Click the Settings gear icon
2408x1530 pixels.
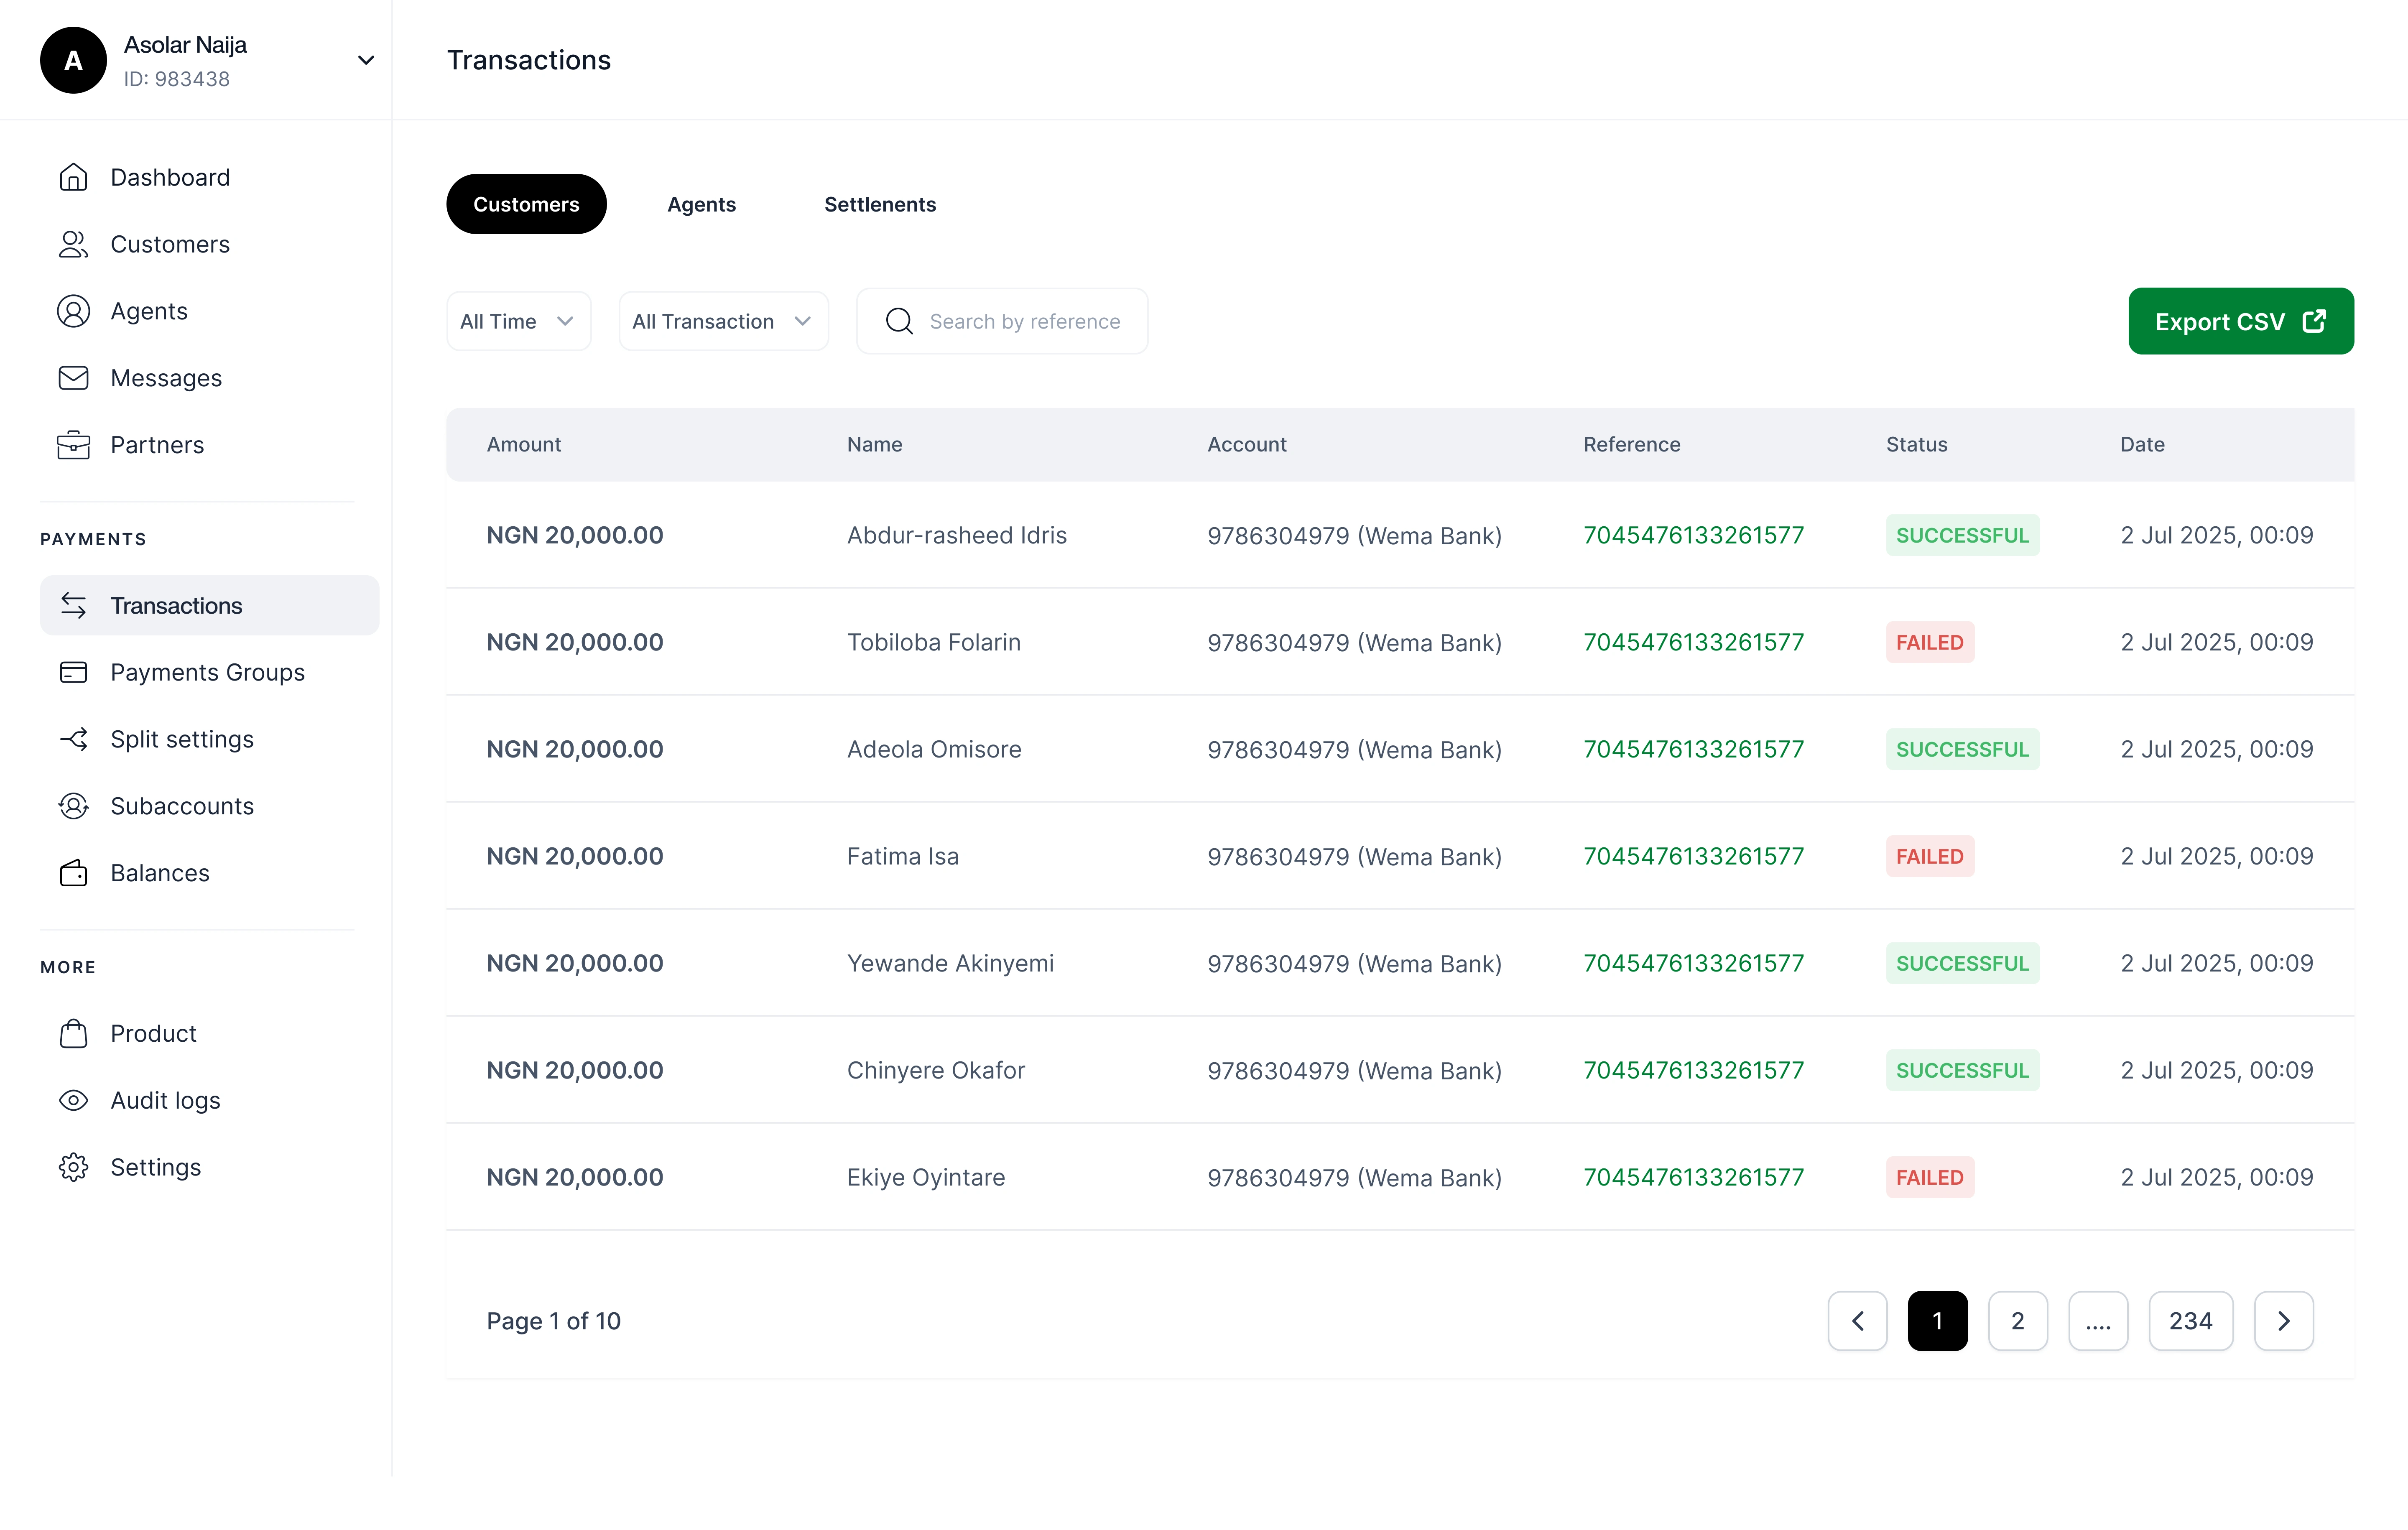point(73,1167)
